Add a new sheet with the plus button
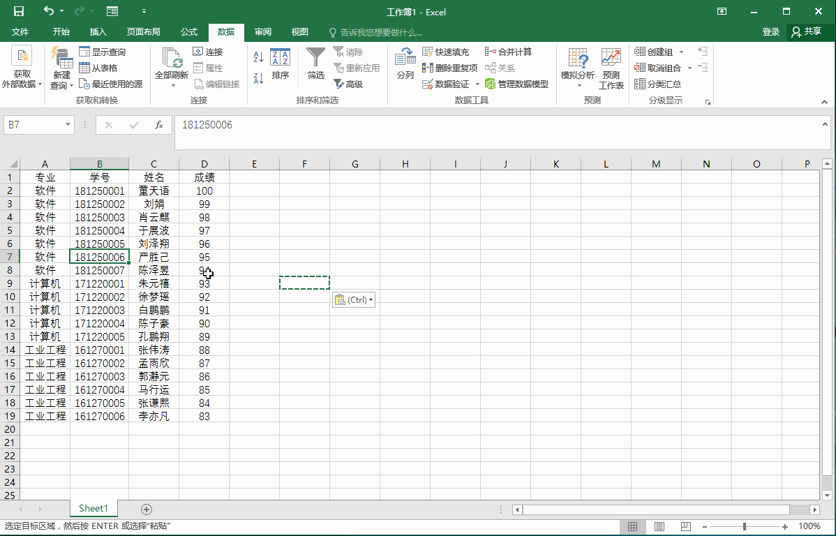Screen dimensions: 836x536 pos(147,509)
